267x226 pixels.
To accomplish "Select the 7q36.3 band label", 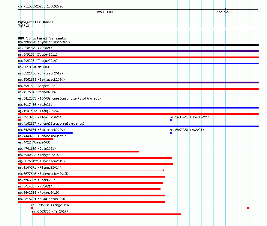I will (x=23, y=26).
